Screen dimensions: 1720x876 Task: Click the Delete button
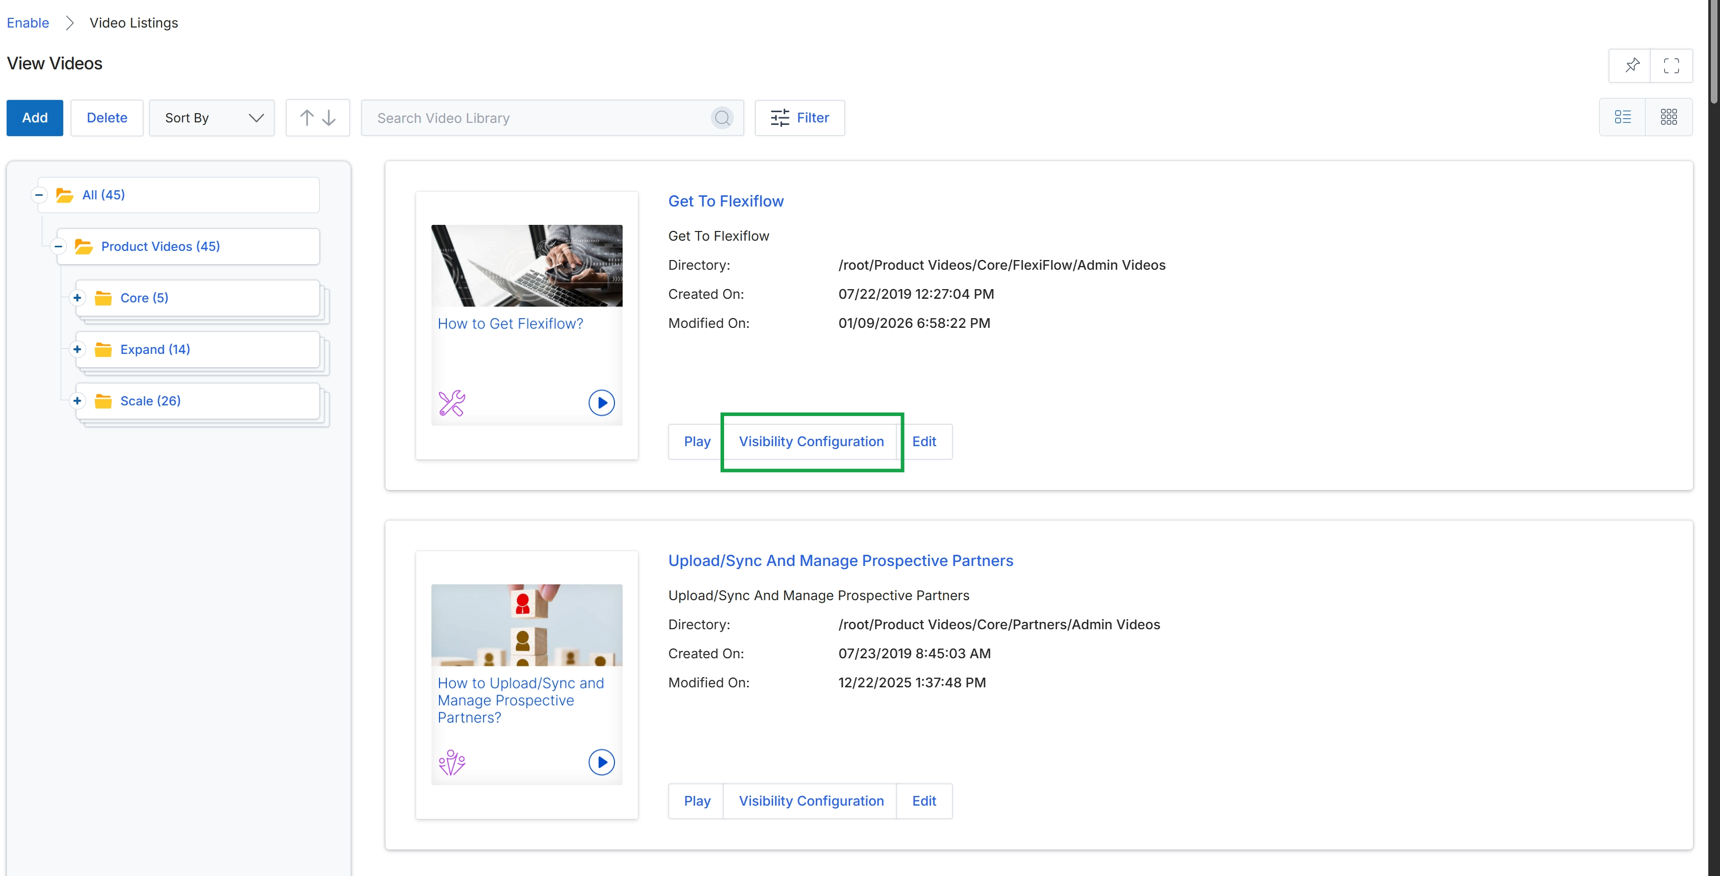click(107, 118)
